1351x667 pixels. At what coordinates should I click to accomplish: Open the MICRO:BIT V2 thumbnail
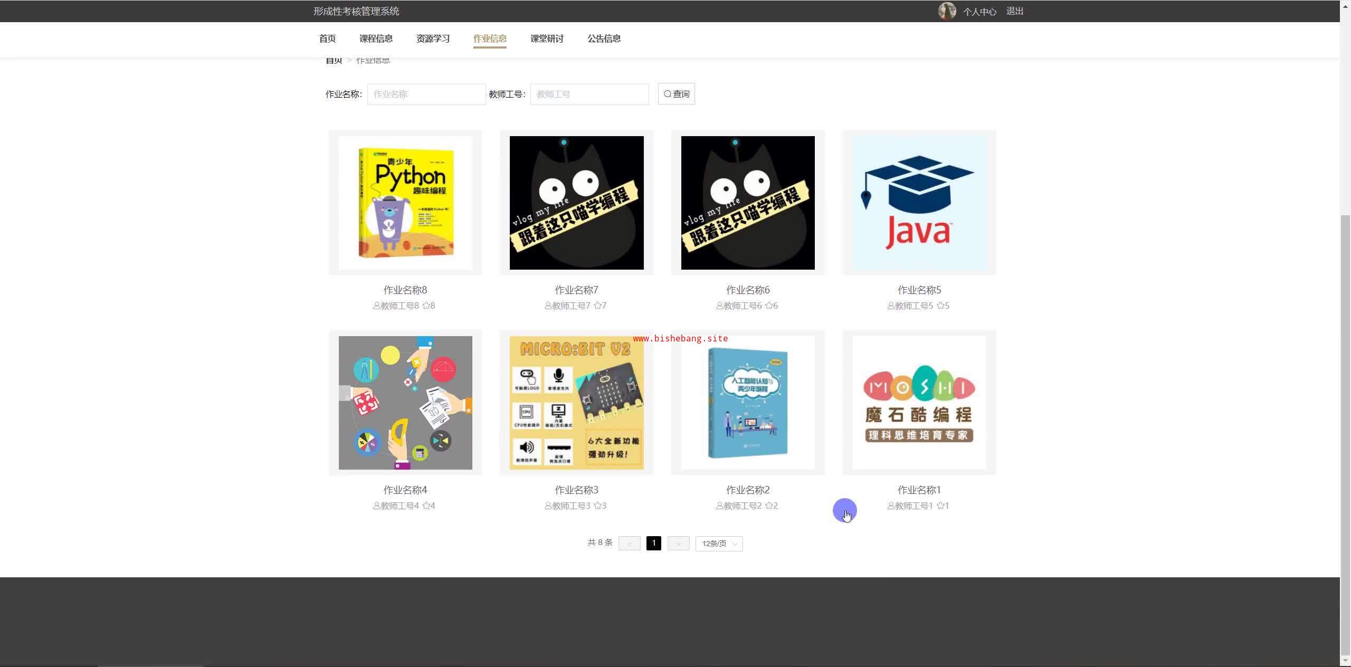576,403
